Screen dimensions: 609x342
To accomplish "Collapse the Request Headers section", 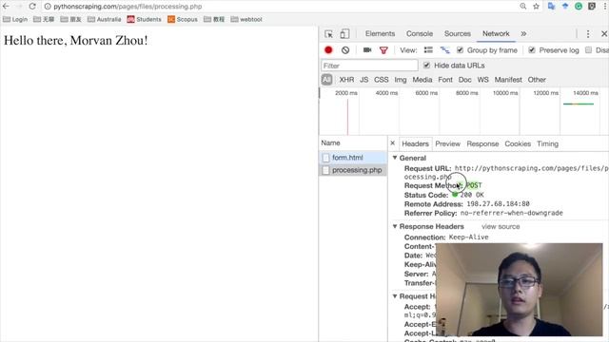I will 395,296.
